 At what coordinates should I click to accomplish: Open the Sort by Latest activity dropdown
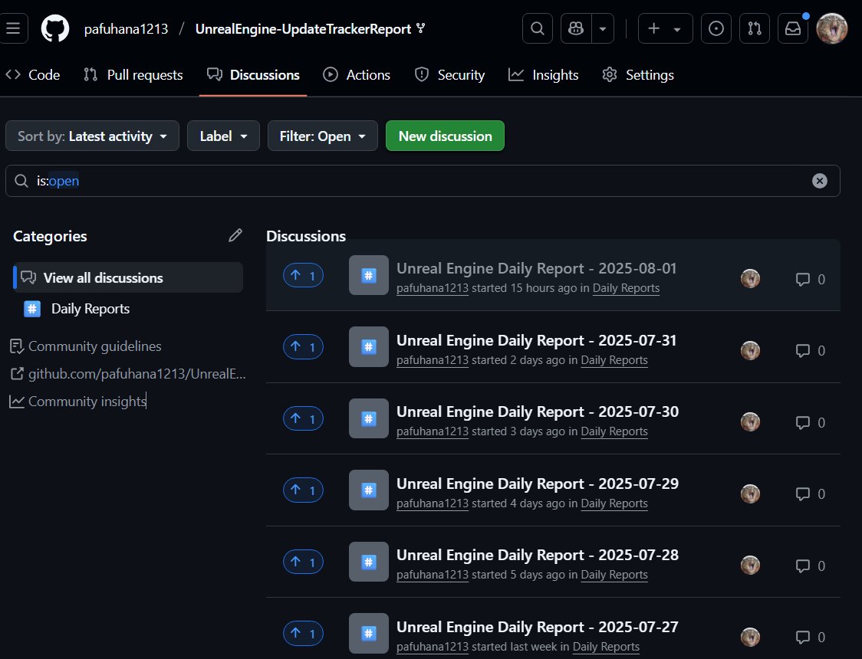coord(92,136)
